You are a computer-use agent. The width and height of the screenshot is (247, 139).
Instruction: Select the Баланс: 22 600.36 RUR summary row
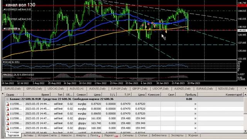[124, 99]
